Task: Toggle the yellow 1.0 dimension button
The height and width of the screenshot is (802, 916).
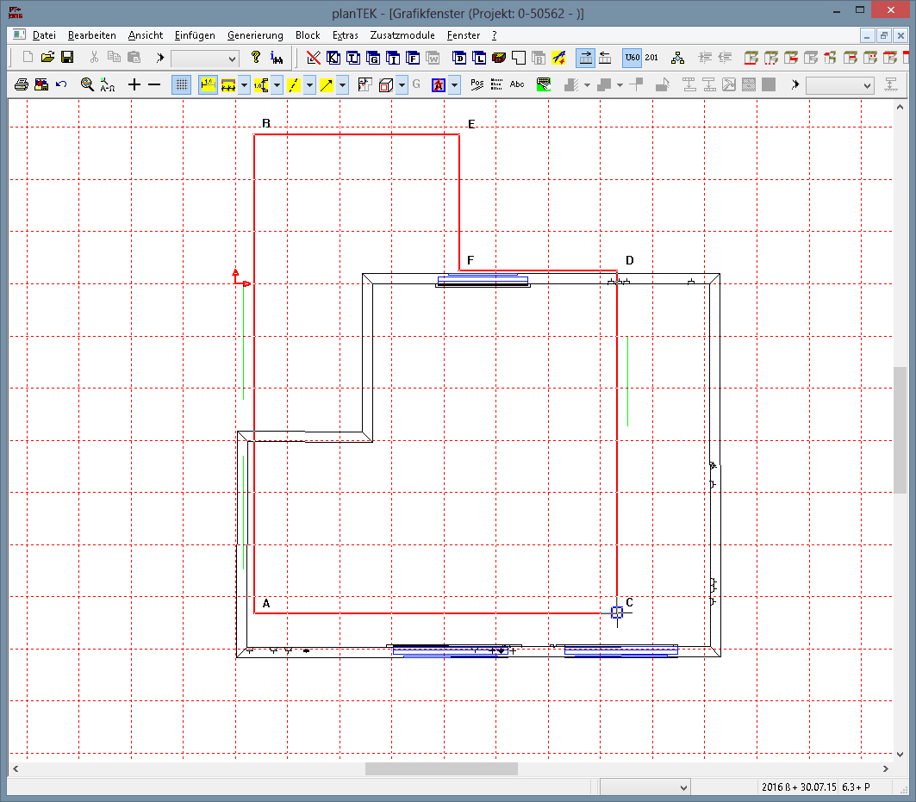Action: pos(208,84)
